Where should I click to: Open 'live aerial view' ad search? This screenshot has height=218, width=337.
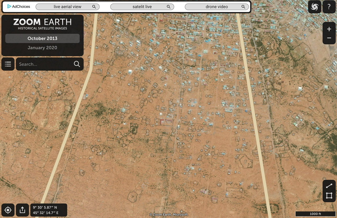tap(67, 7)
